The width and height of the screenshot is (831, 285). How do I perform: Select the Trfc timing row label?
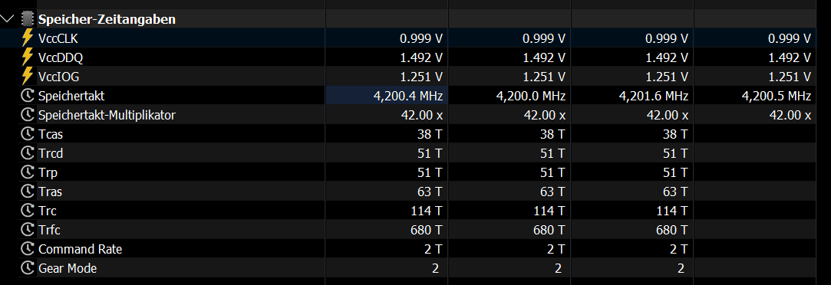pos(49,230)
